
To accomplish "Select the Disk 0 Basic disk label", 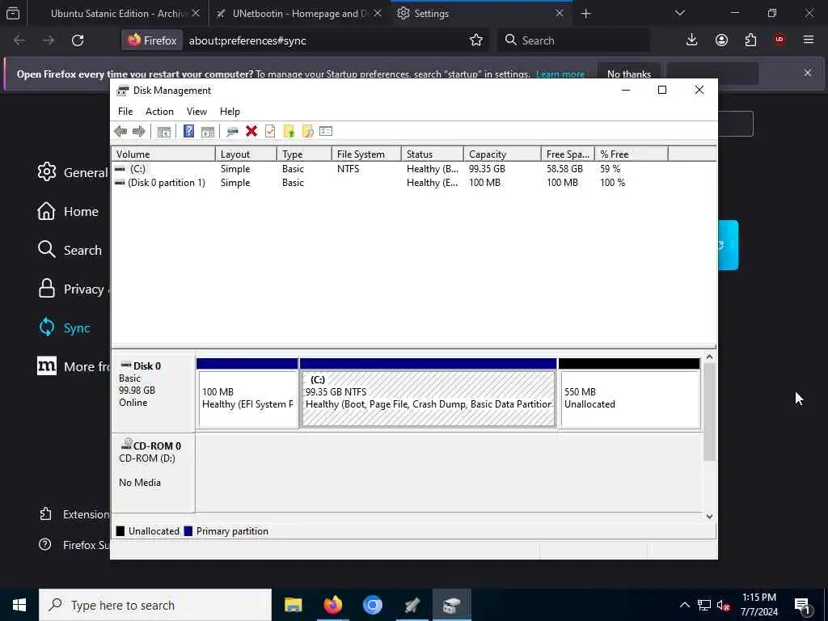I will [153, 392].
